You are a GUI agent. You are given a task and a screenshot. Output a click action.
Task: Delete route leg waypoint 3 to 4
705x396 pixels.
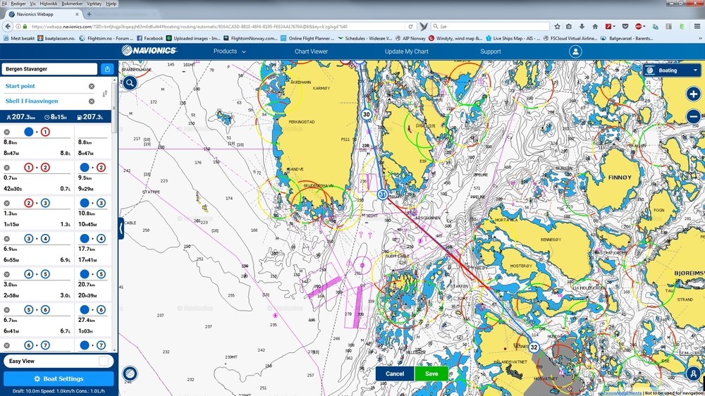(7, 239)
